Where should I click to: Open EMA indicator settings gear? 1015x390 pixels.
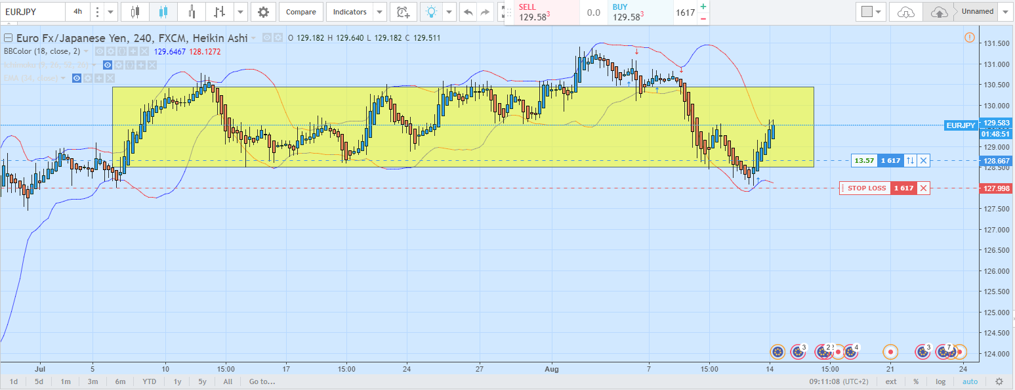pos(87,78)
